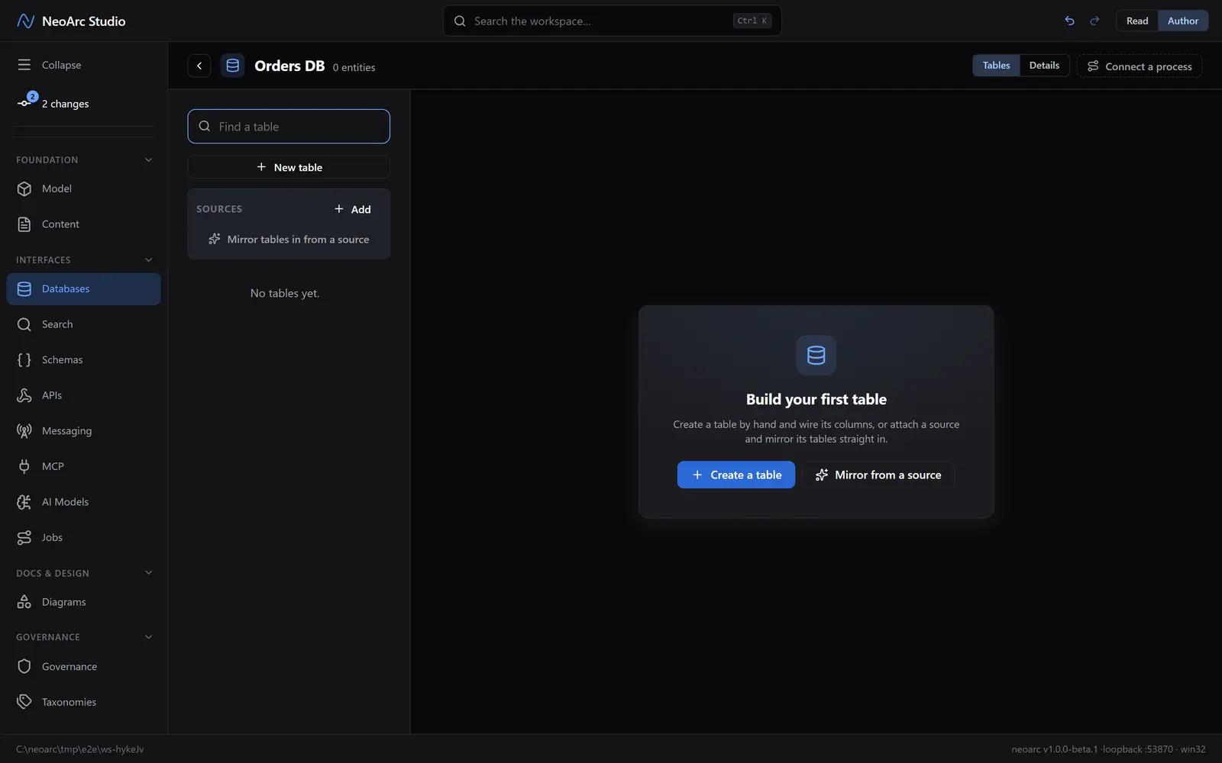This screenshot has width=1222, height=763.
Task: Click the workflow icon in Connect a process
Action: 1093,66
